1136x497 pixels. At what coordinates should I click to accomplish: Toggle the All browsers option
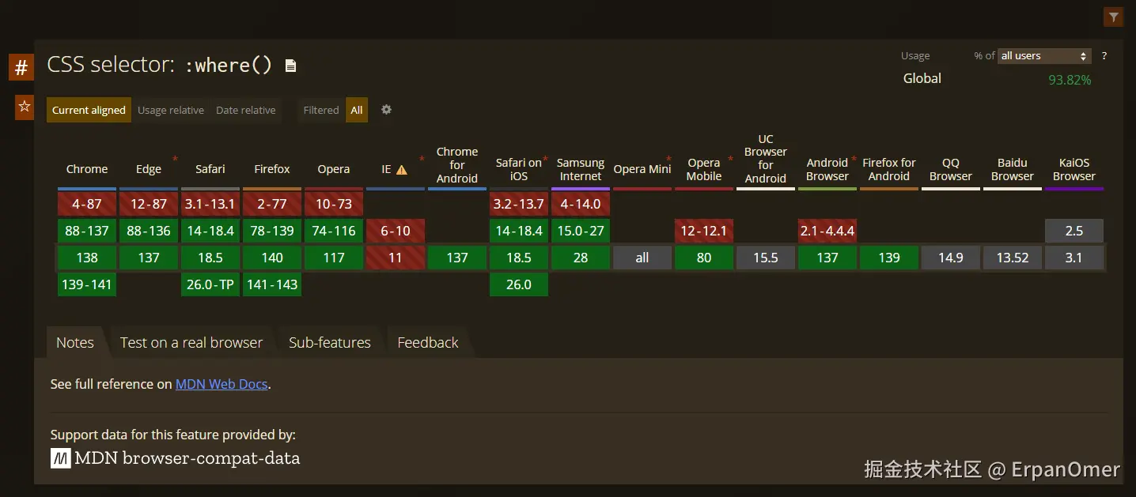(357, 110)
